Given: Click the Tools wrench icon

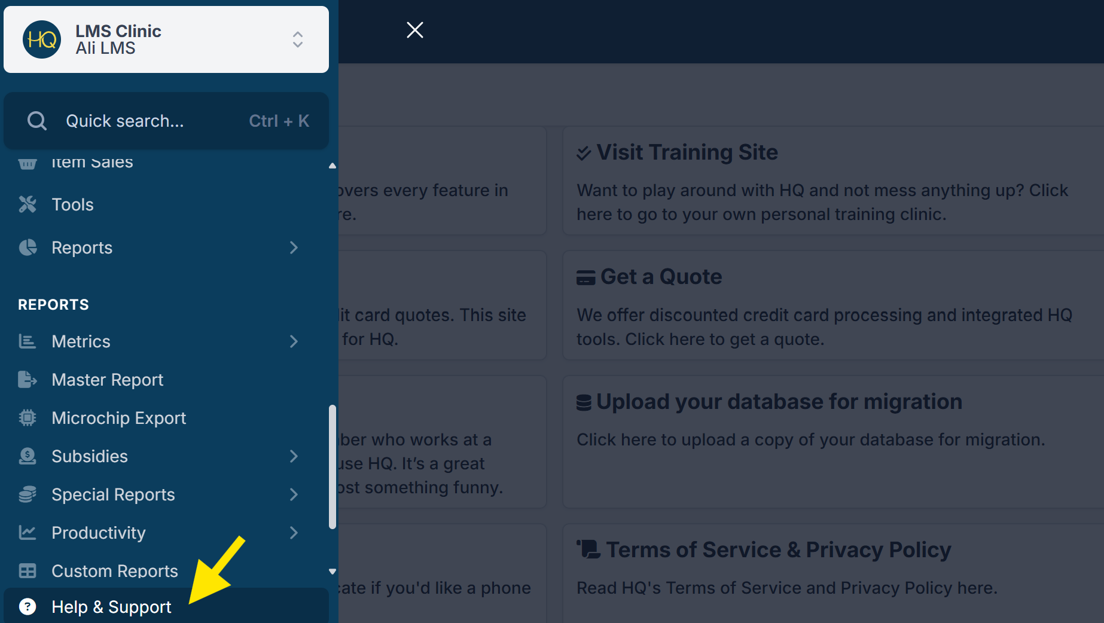Looking at the screenshot, I should click(x=28, y=204).
